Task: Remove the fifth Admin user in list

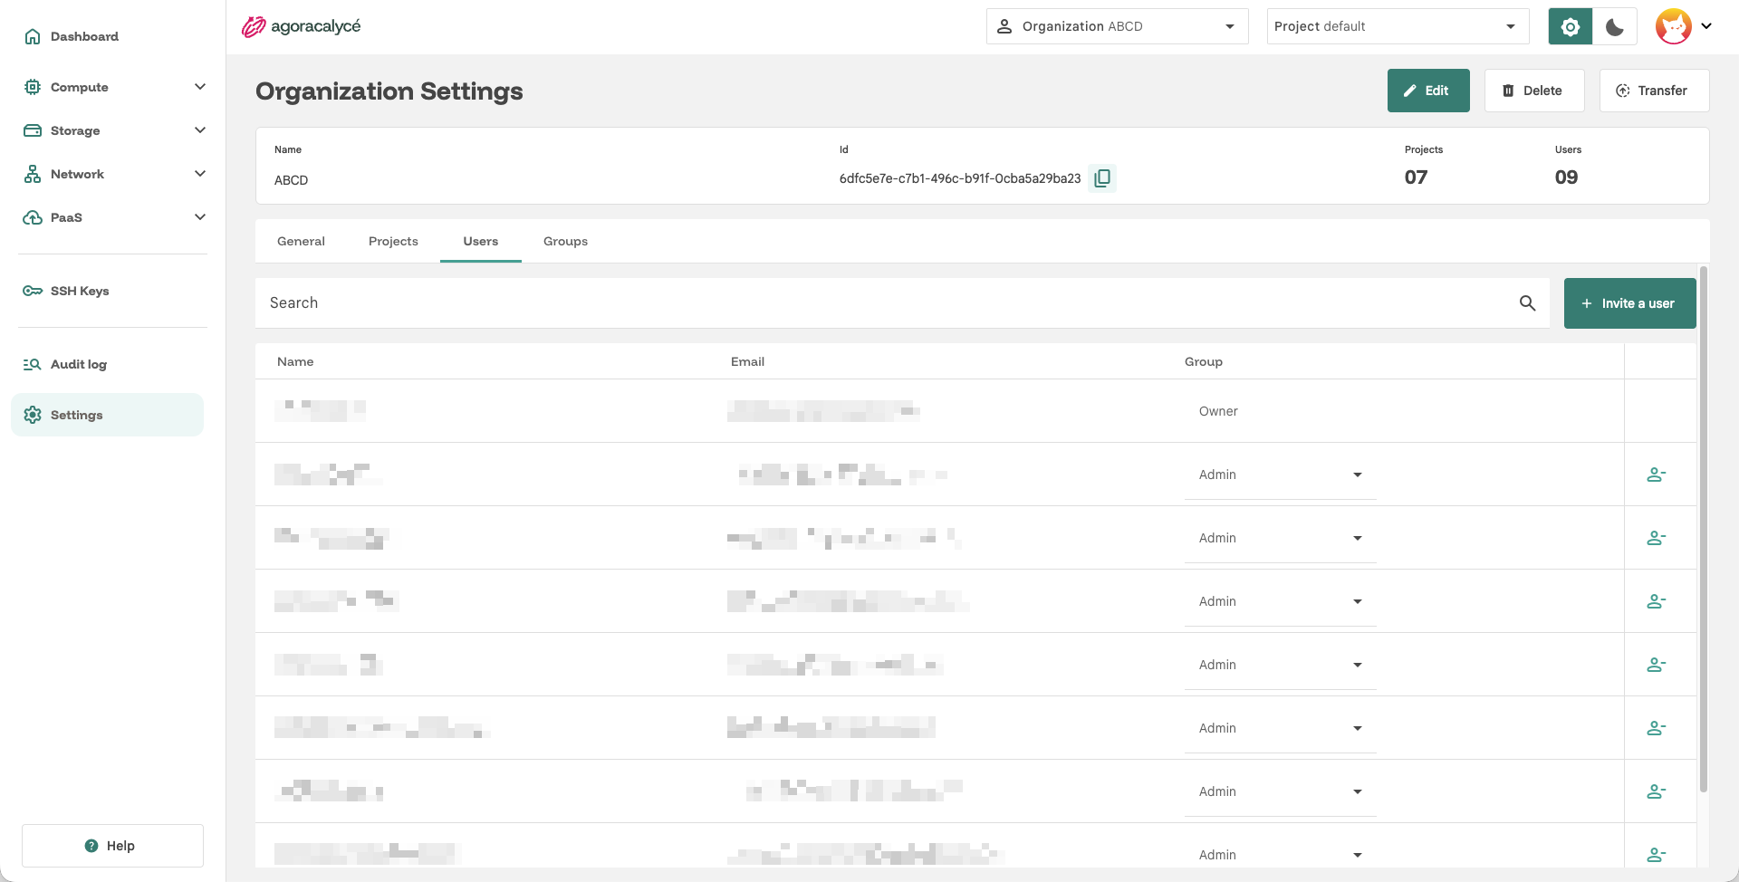Action: [x=1656, y=728]
